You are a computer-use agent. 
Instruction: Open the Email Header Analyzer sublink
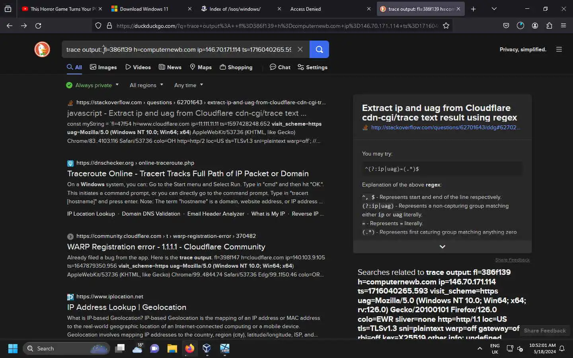[216, 214]
